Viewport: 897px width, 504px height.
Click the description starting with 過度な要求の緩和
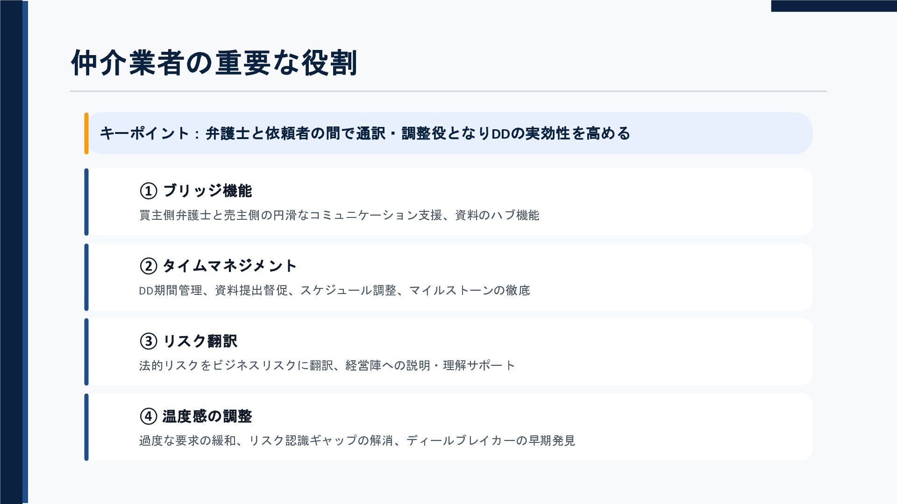point(357,441)
